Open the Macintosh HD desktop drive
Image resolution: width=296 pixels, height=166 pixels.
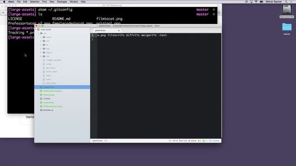coord(287,11)
